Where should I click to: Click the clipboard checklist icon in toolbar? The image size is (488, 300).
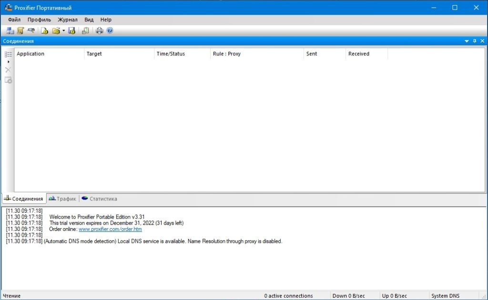85,31
